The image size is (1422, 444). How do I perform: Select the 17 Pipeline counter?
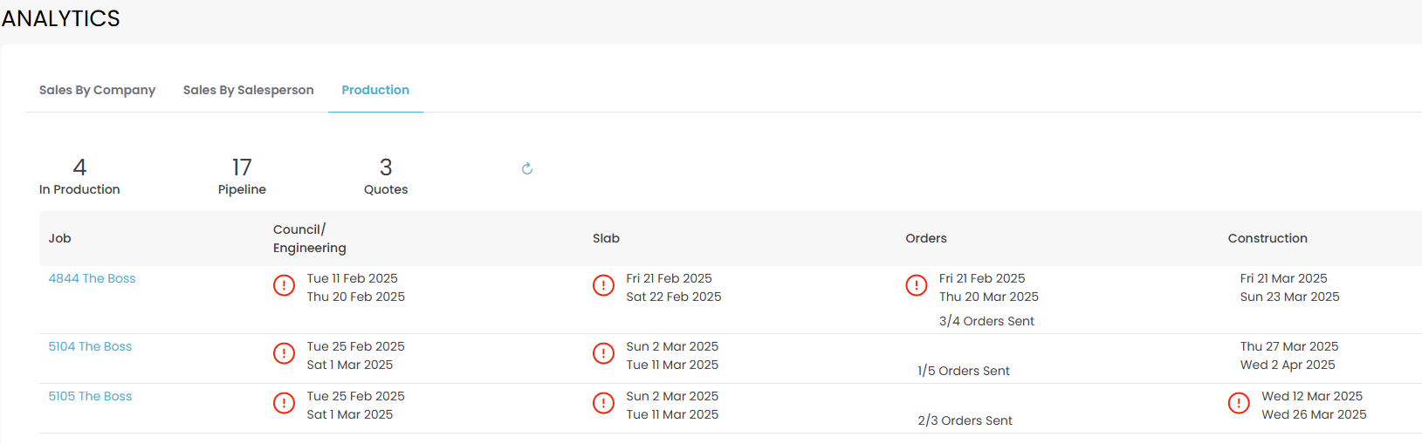(242, 176)
